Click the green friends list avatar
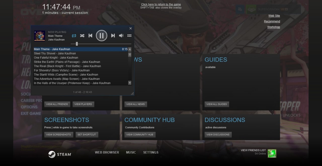Image resolution: width=322 pixels, height=166 pixels. (x=272, y=153)
